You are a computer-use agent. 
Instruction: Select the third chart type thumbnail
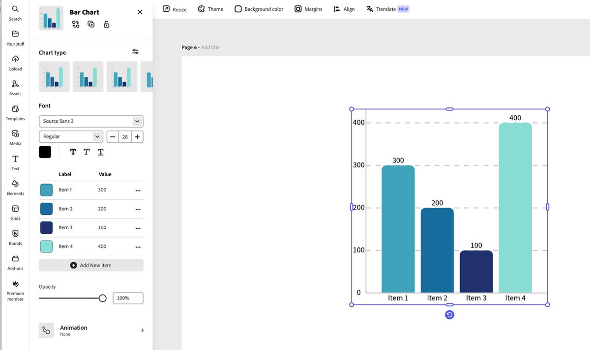pyautogui.click(x=122, y=77)
